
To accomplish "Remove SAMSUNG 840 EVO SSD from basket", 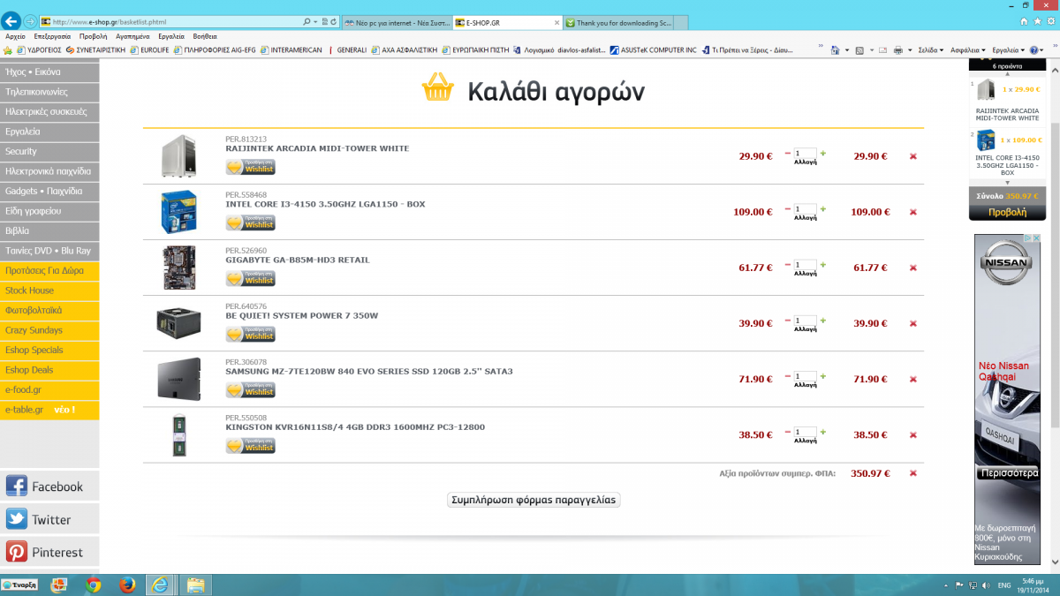I will point(913,379).
